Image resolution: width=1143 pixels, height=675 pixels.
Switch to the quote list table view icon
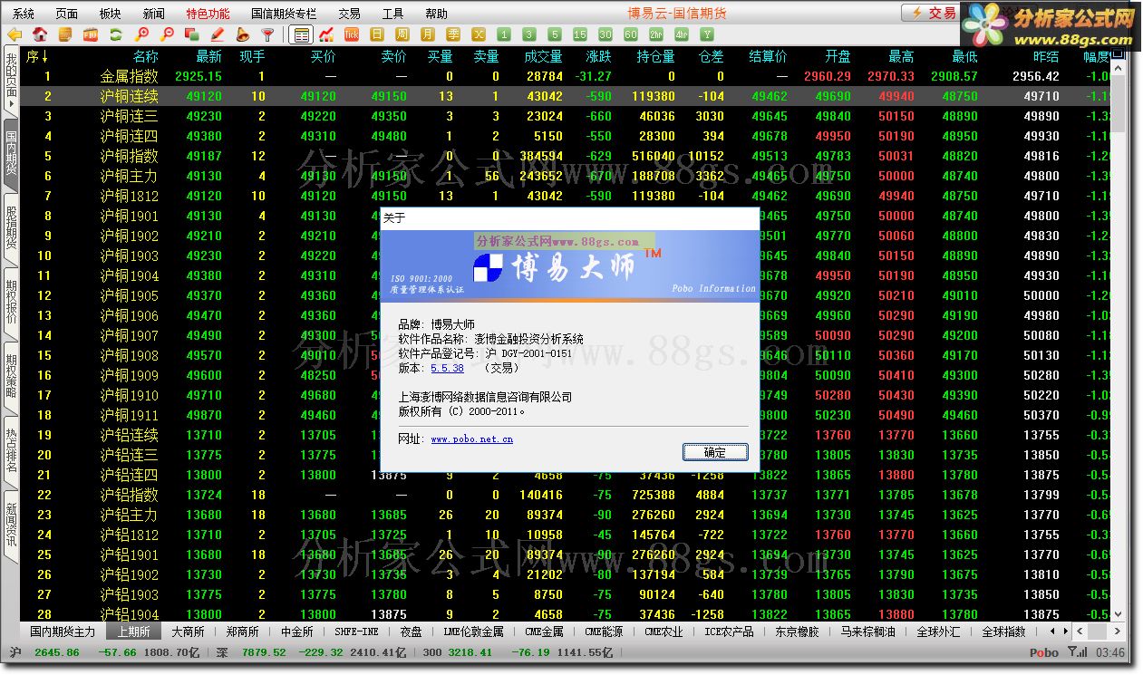point(302,35)
